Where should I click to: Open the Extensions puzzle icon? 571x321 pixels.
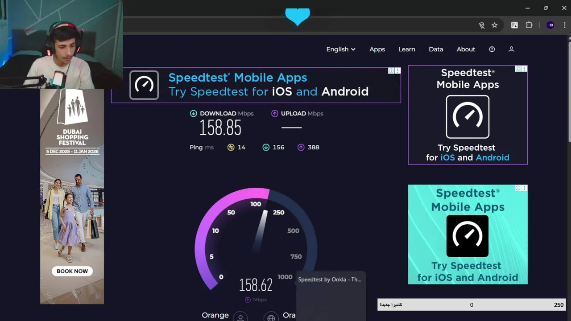[529, 25]
